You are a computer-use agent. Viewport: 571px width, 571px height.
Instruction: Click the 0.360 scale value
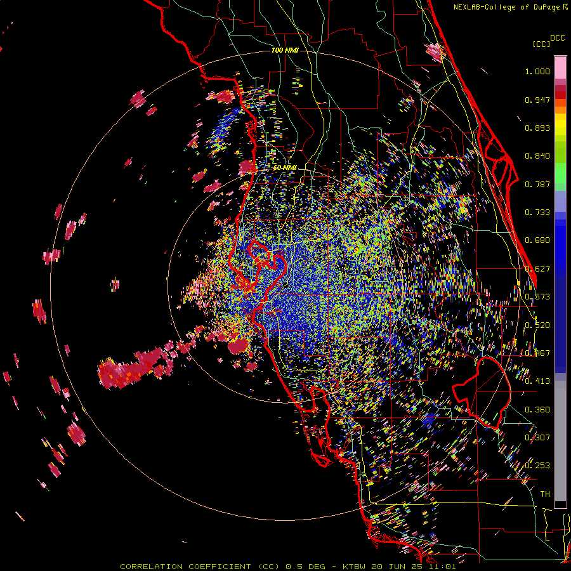[537, 410]
